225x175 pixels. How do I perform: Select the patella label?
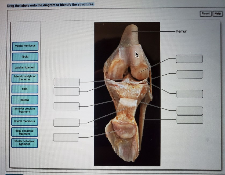coord(24,100)
